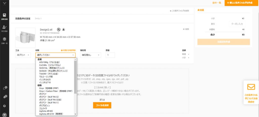The image size is (259, 117).
Task: Click the chat messages icon in sidebar
Action: coord(4,88)
